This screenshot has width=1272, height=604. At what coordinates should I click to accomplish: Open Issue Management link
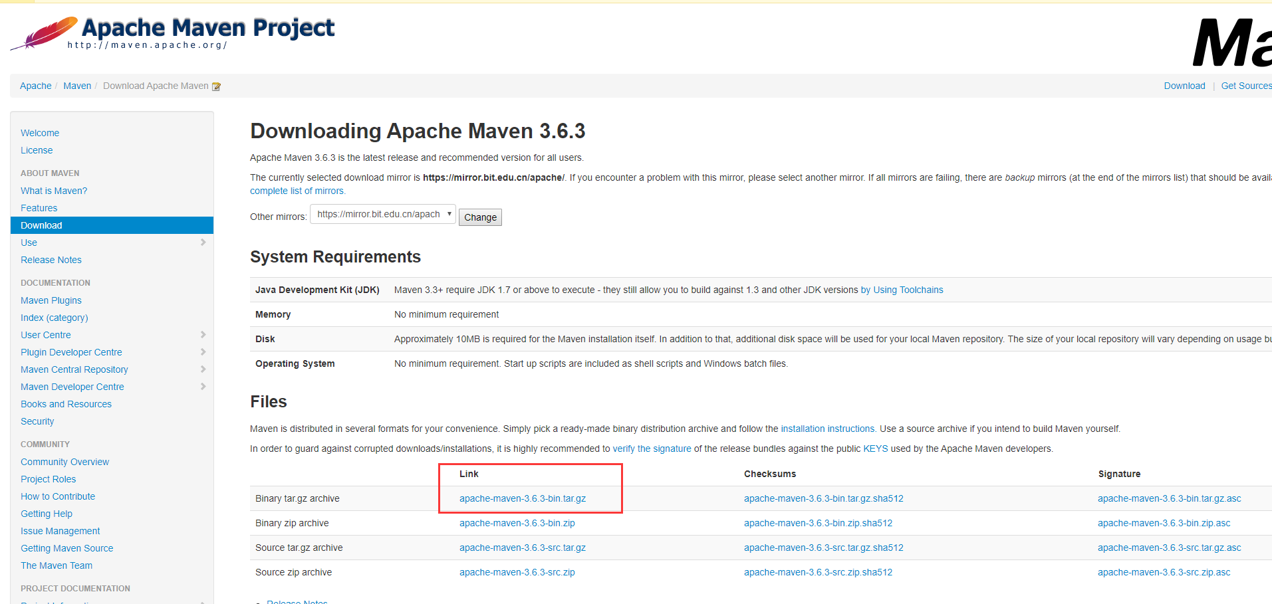pyautogui.click(x=60, y=531)
